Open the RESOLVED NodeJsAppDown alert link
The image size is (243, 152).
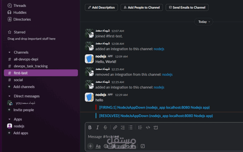pyautogui.click(x=156, y=116)
